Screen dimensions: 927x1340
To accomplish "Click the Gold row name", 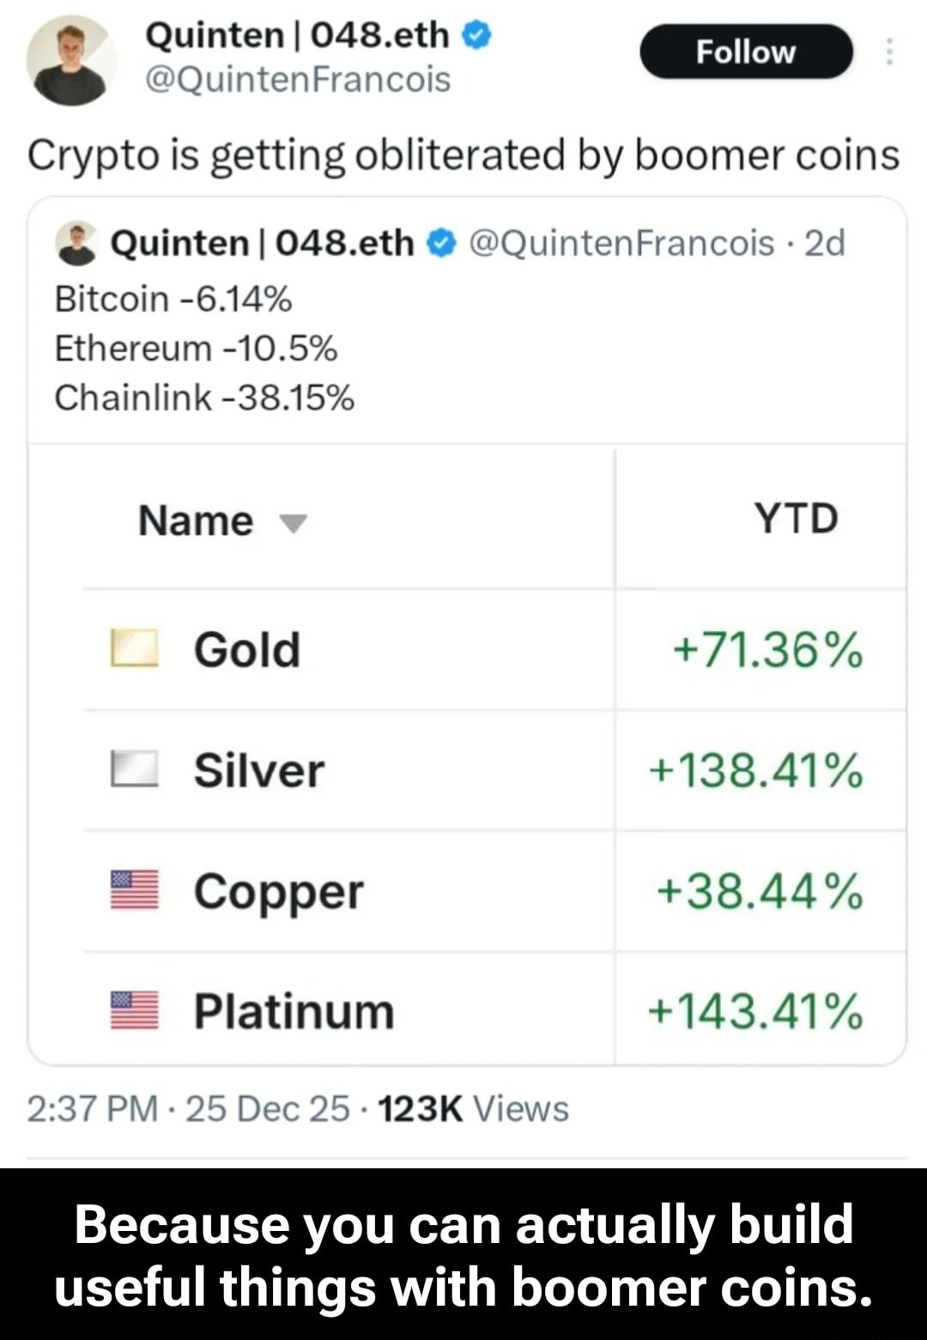I will click(x=247, y=650).
